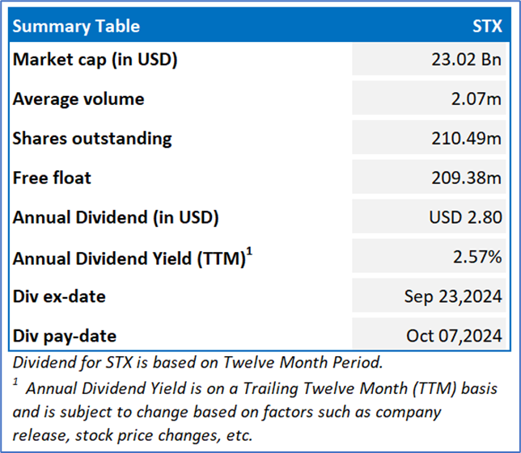Image resolution: width=521 pixels, height=453 pixels.
Task: Select the Free float row label
Action: point(52,178)
